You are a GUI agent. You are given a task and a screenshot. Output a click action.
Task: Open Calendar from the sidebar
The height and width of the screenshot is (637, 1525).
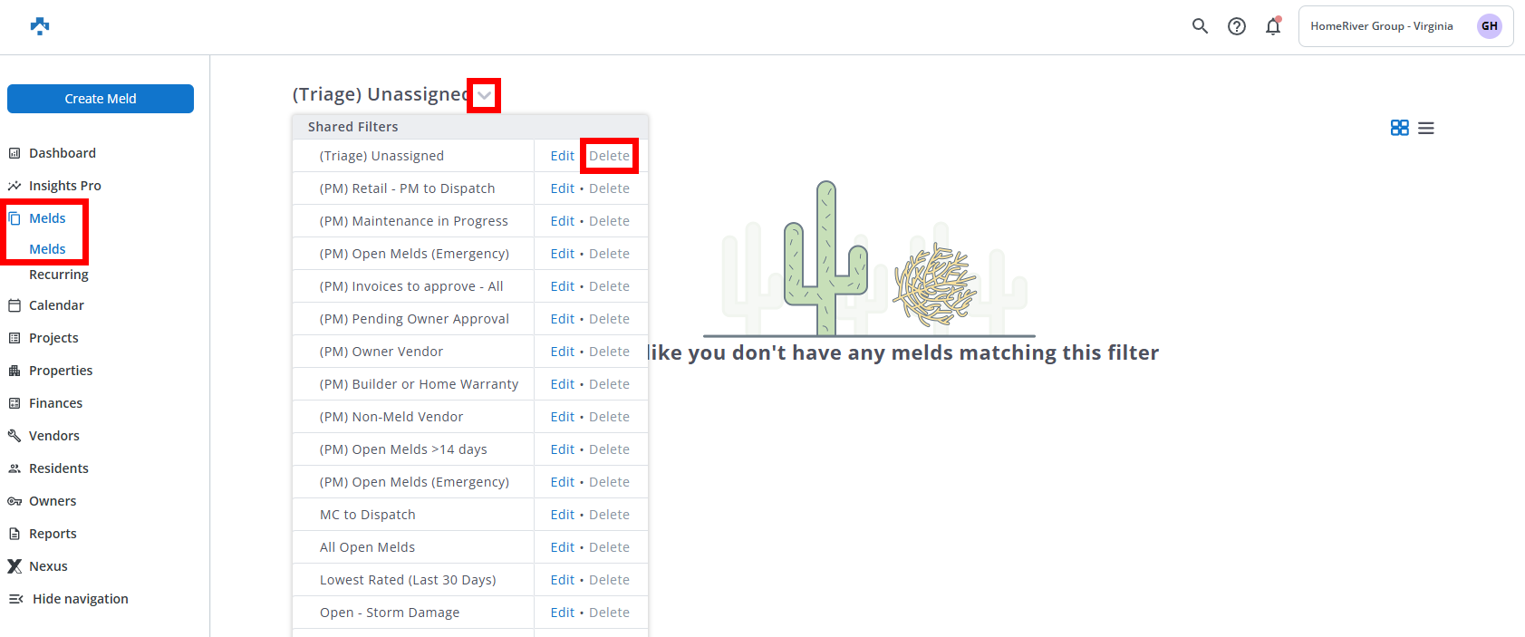pos(56,305)
